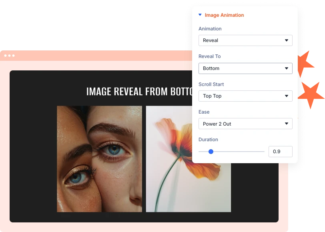Click the arrow in Top Top dropdown
This screenshot has height=232, width=325.
(287, 96)
